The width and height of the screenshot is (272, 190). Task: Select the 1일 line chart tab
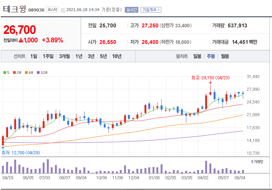tap(34, 56)
